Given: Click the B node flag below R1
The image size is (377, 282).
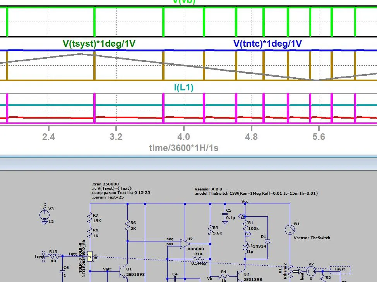Looking at the screenshot, I should point(247,234).
